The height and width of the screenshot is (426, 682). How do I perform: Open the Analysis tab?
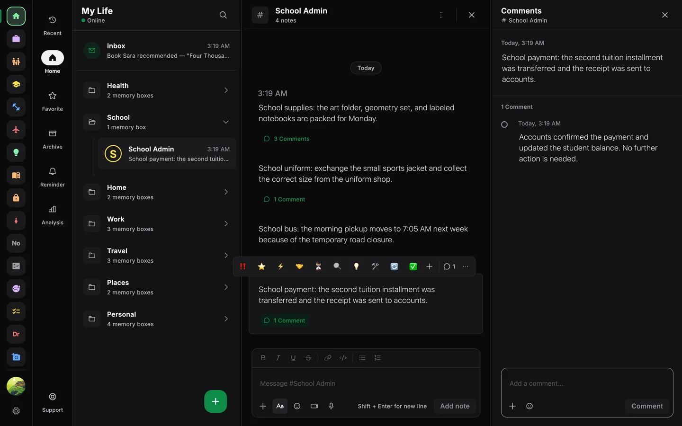click(x=53, y=215)
